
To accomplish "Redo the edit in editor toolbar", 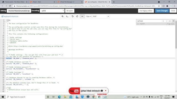I will (x=77, y=16).
